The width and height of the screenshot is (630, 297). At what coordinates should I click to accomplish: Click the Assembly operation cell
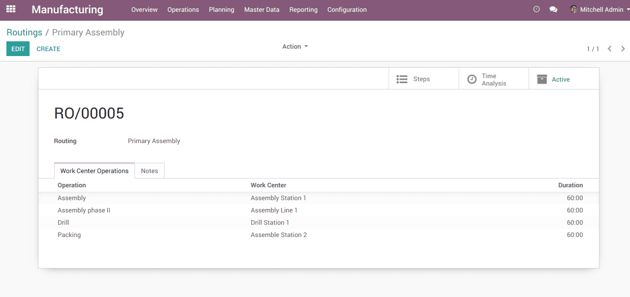click(x=72, y=198)
